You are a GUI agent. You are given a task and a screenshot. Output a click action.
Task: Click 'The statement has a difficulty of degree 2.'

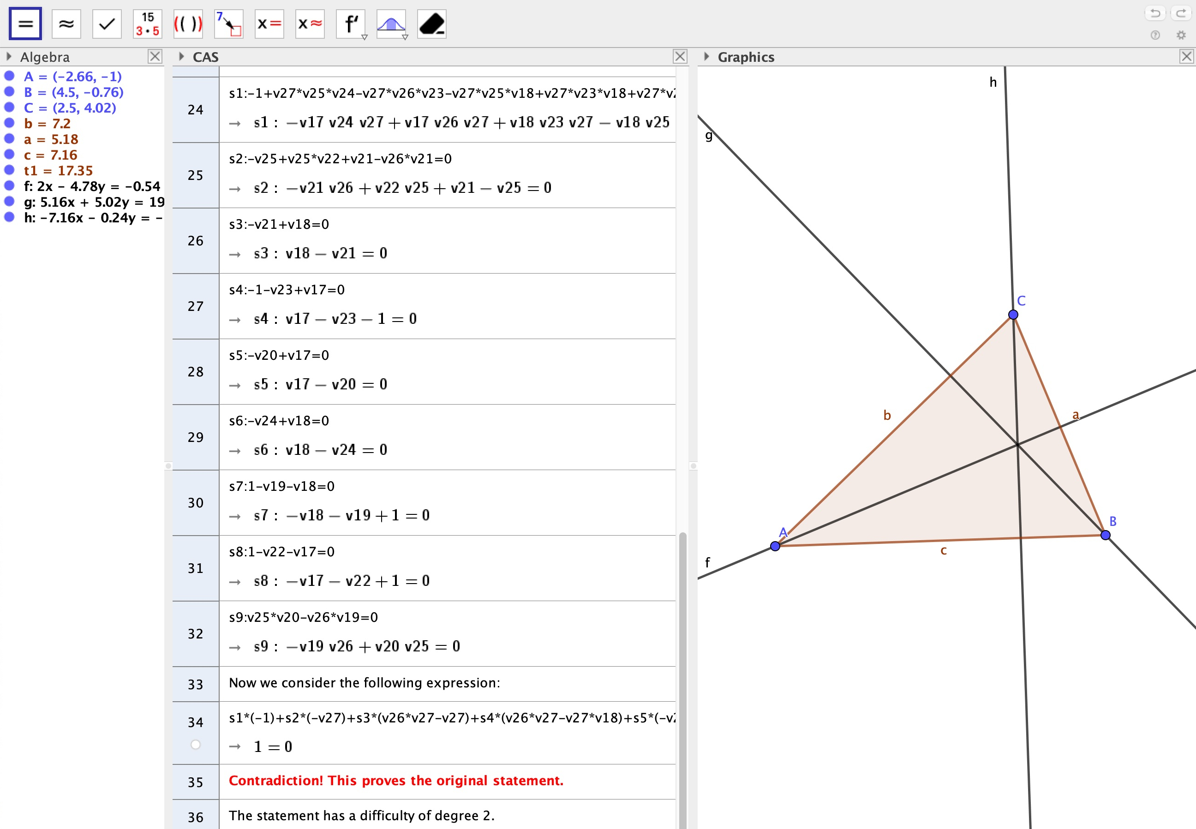coord(362,816)
